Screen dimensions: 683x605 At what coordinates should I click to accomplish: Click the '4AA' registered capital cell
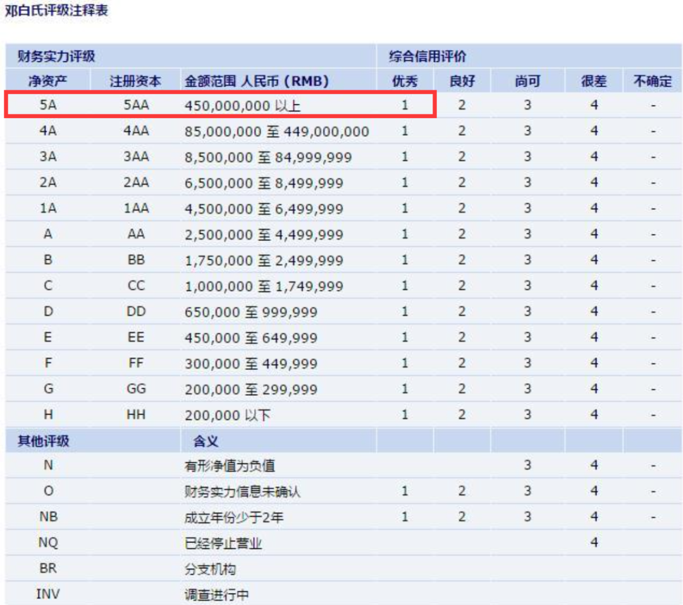[136, 131]
